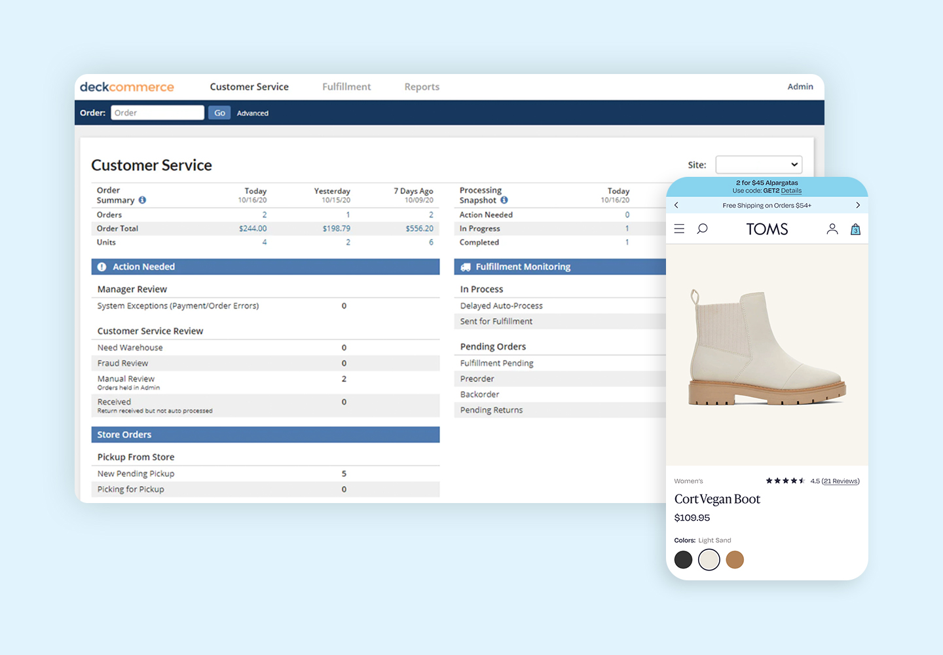This screenshot has width=943, height=655.
Task: Select the black color swatch
Action: click(683, 560)
